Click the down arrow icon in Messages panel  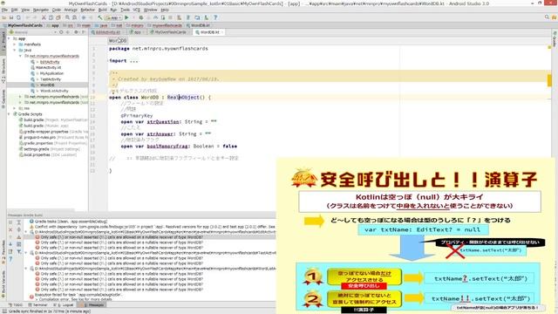(x=10, y=244)
